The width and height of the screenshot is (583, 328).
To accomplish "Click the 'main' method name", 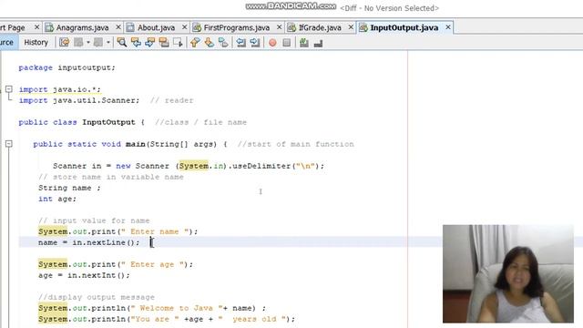I will 136,144.
